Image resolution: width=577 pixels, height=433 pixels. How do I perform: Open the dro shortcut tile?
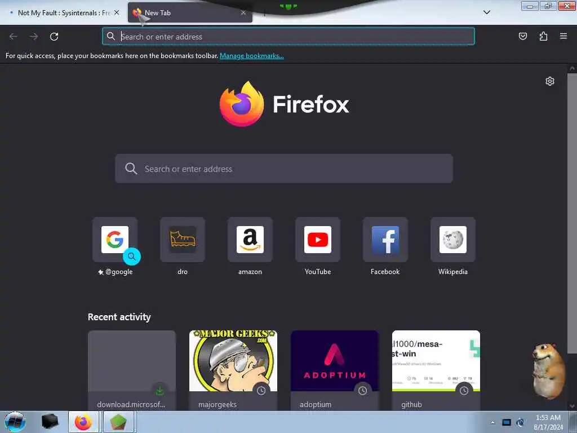pos(183,240)
